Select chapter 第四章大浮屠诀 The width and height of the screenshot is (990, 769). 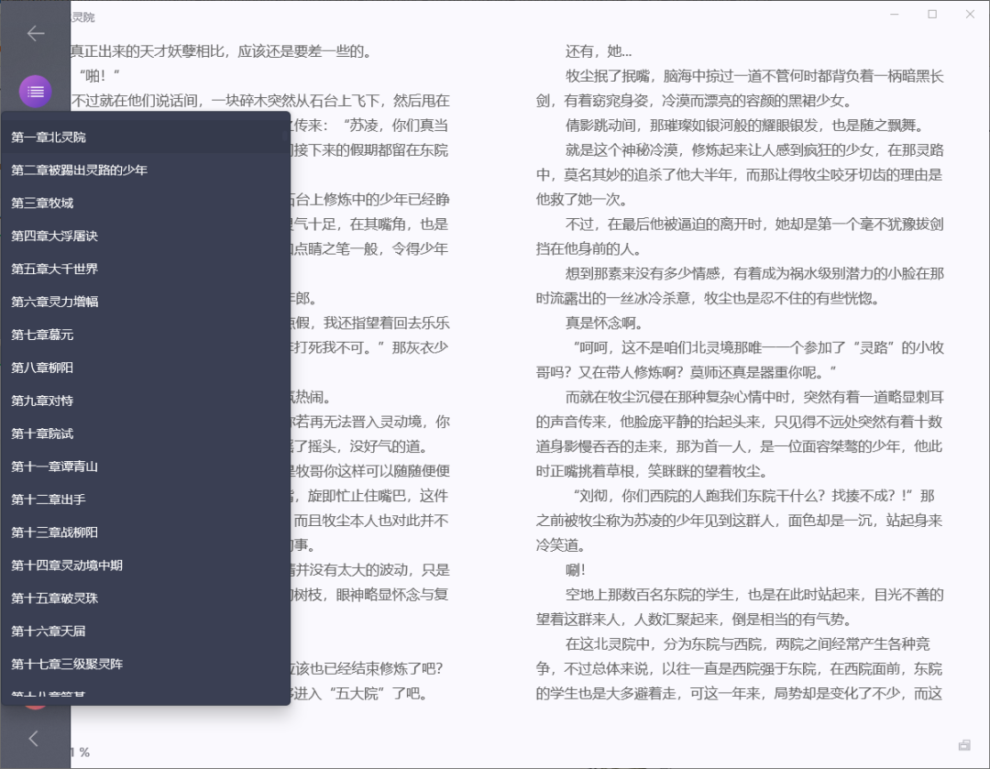146,236
